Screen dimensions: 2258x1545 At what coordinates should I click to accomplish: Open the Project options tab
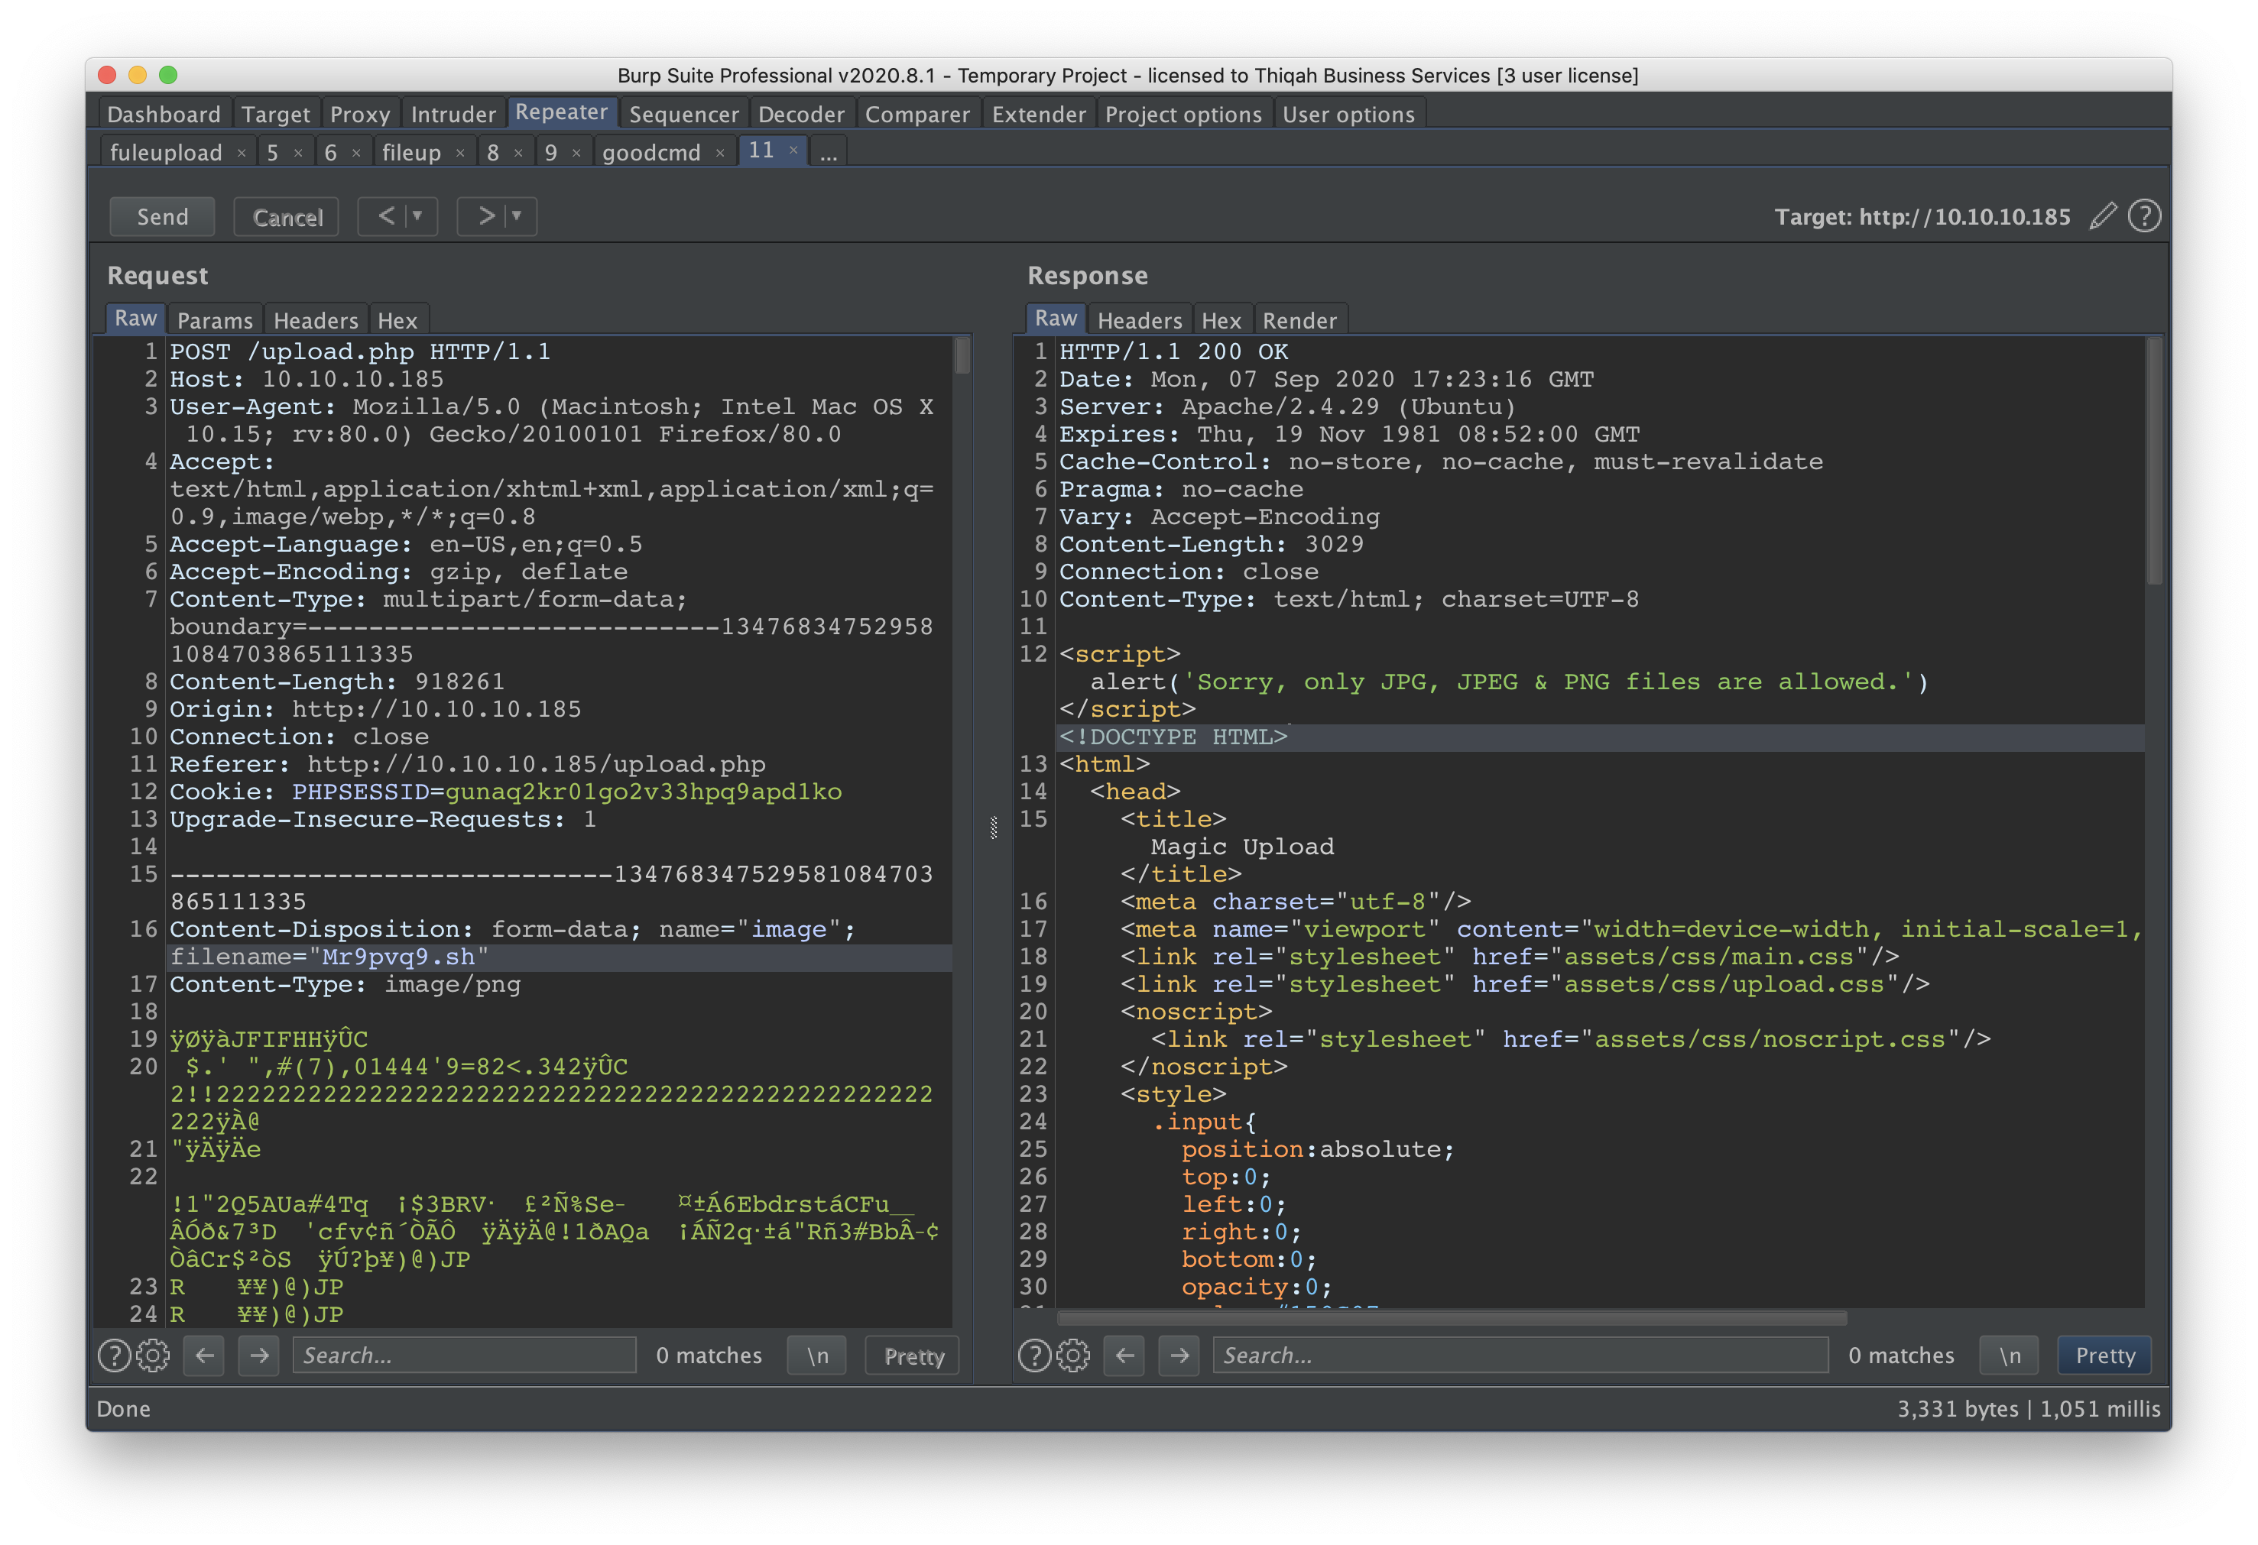click(x=1183, y=115)
